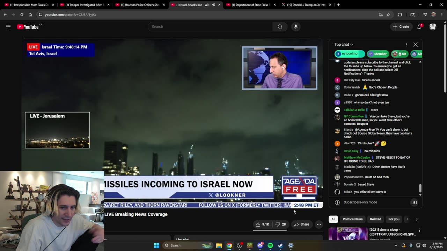This screenshot has width=447, height=251.
Task: Go to the YouTube home logo
Action: click(x=28, y=27)
